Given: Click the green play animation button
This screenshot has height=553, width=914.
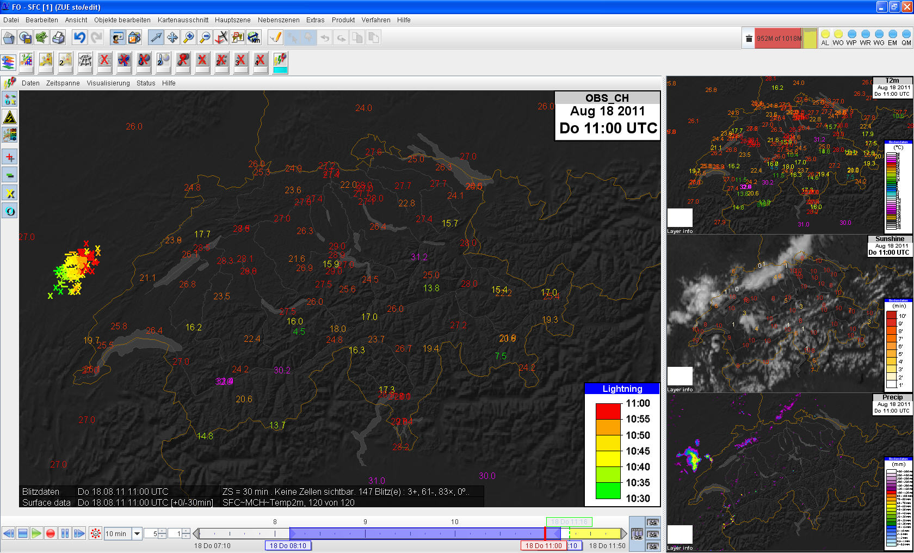Looking at the screenshot, I should coord(36,533).
